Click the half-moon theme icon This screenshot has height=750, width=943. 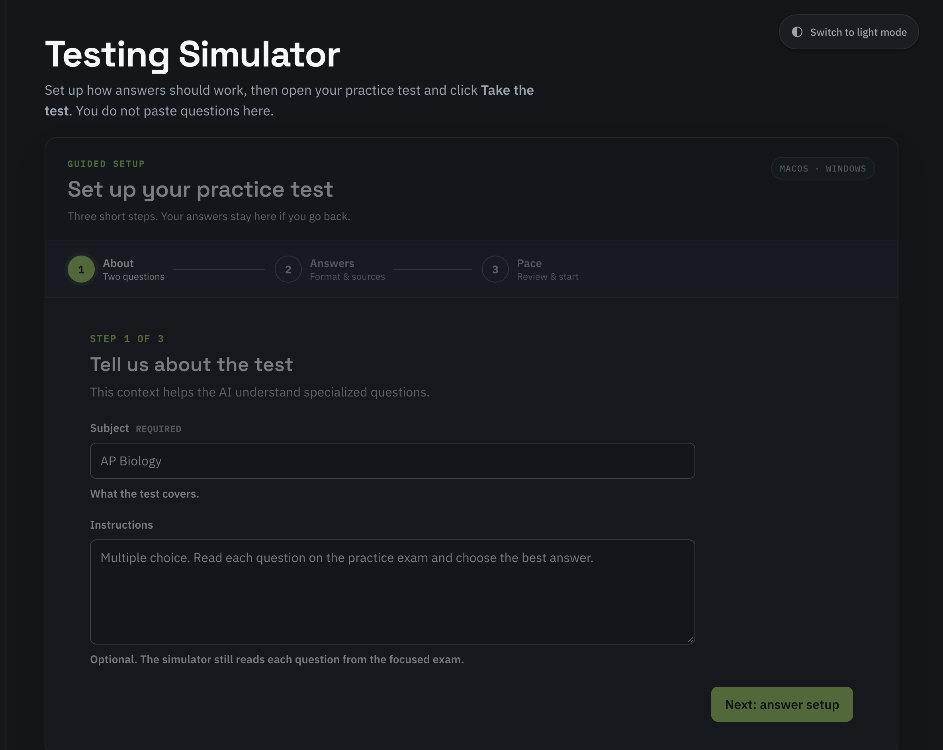[797, 32]
